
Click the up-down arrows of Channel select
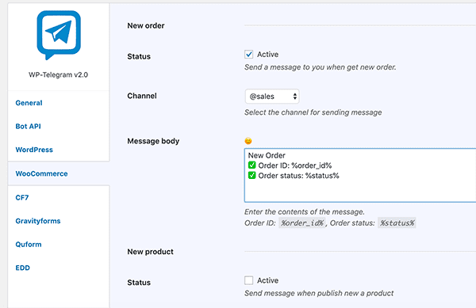tap(294, 97)
